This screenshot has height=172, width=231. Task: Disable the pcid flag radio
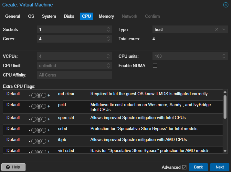coord(34,106)
